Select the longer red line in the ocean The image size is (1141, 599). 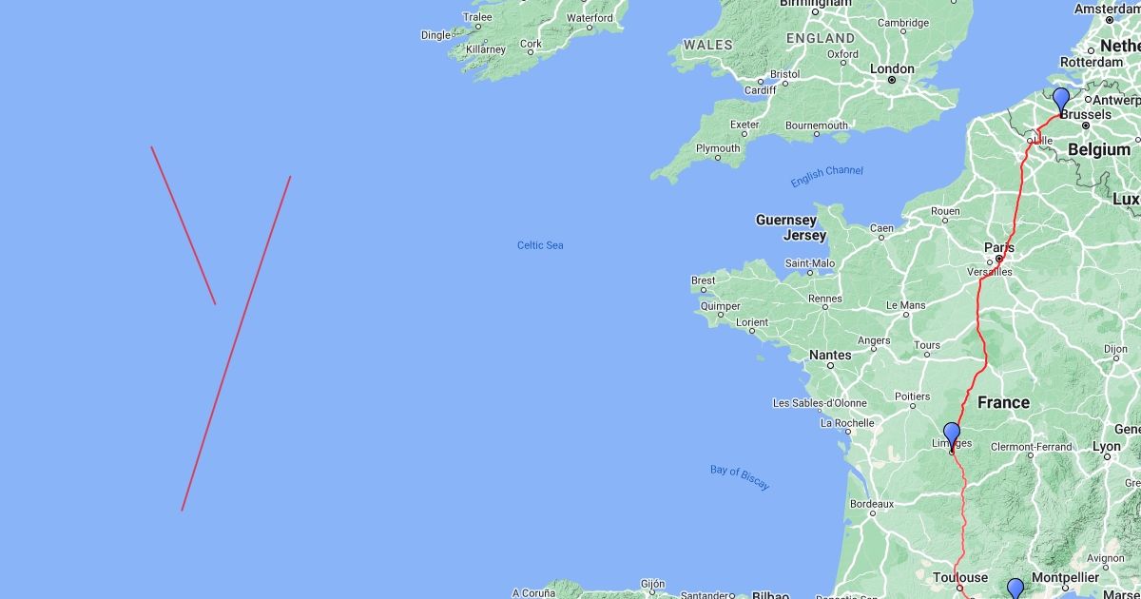[x=236, y=343]
